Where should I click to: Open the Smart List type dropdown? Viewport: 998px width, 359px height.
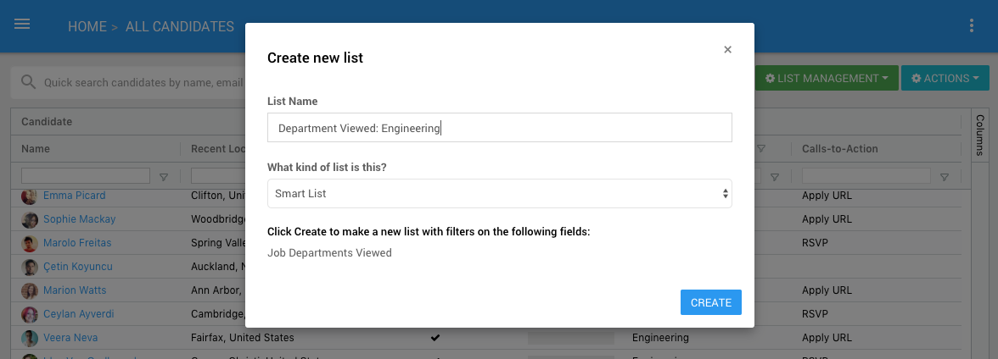click(x=499, y=194)
